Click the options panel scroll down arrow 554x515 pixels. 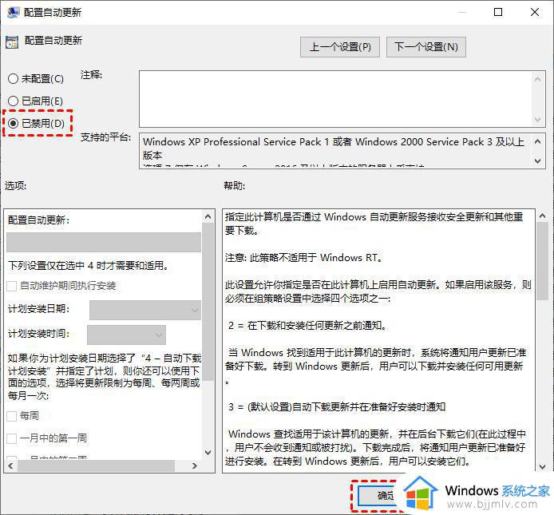(x=208, y=452)
